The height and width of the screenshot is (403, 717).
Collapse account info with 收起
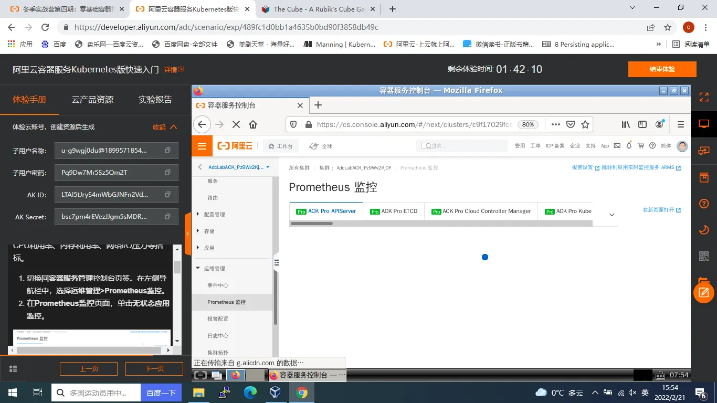tap(165, 127)
